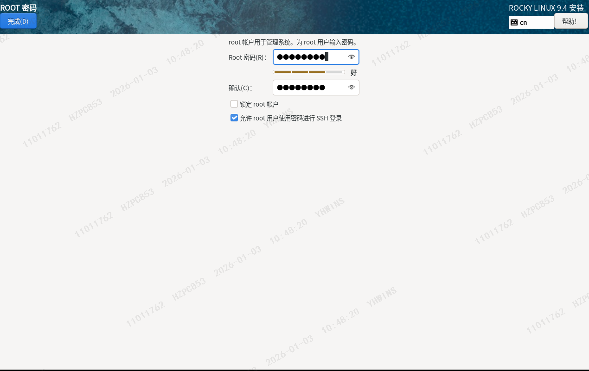Click the password strength bar
589x371 pixels.
pyautogui.click(x=309, y=72)
